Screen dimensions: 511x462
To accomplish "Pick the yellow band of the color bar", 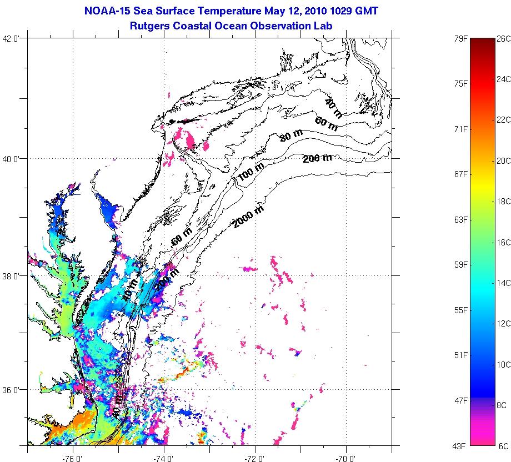I will 483,185.
